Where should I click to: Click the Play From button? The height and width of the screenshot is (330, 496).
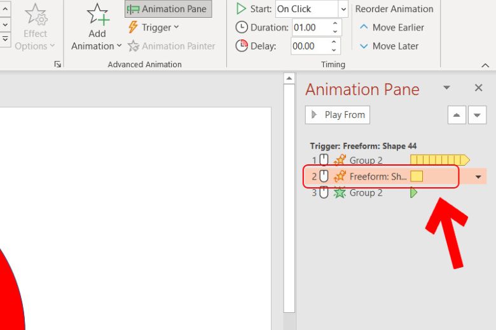338,115
